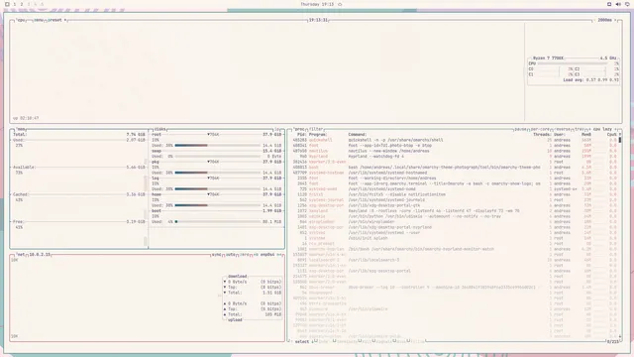Switch to workspace 2
Image resolution: width=634 pixels, height=357 pixels.
pos(22,4)
